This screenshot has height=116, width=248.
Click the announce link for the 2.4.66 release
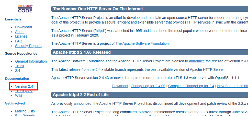click(x=197, y=61)
